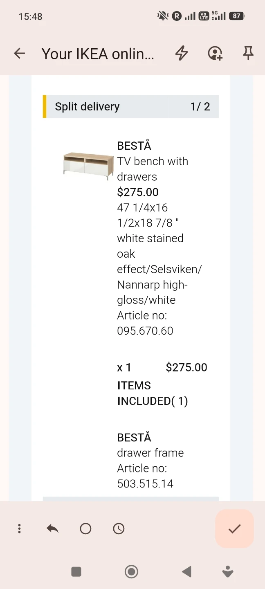Pin this email with the pin icon

point(248,53)
